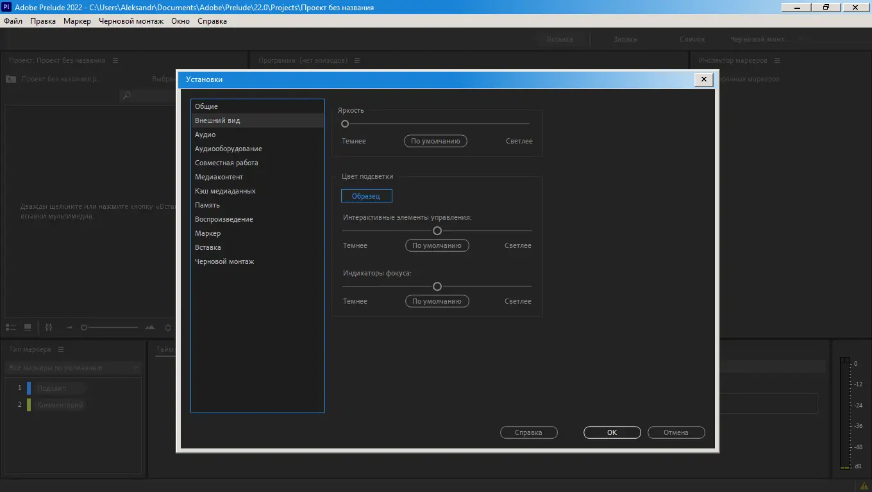This screenshot has height=492, width=872.
Task: Click По умолчанию button under Яркость
Action: coord(435,141)
